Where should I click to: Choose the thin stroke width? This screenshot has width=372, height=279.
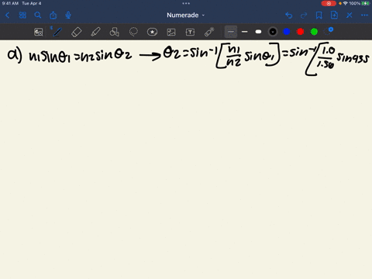(x=231, y=32)
